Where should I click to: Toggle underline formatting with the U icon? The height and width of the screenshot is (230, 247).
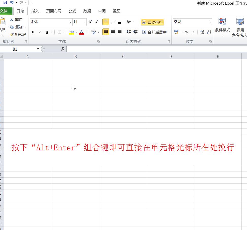click(x=46, y=32)
